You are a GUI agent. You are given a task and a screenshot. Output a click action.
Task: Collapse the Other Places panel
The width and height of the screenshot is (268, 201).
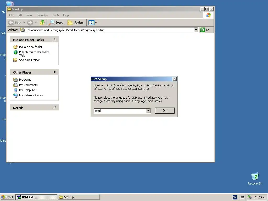[55, 72]
